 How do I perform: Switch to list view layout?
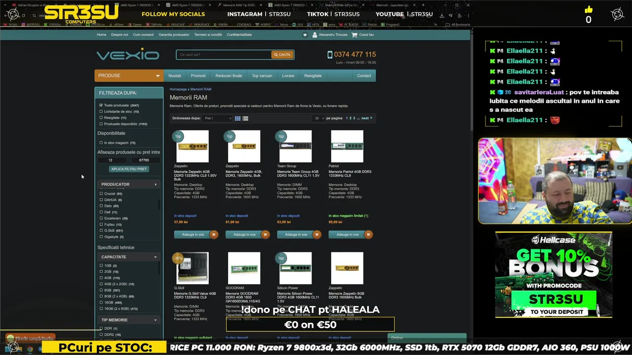pos(245,118)
